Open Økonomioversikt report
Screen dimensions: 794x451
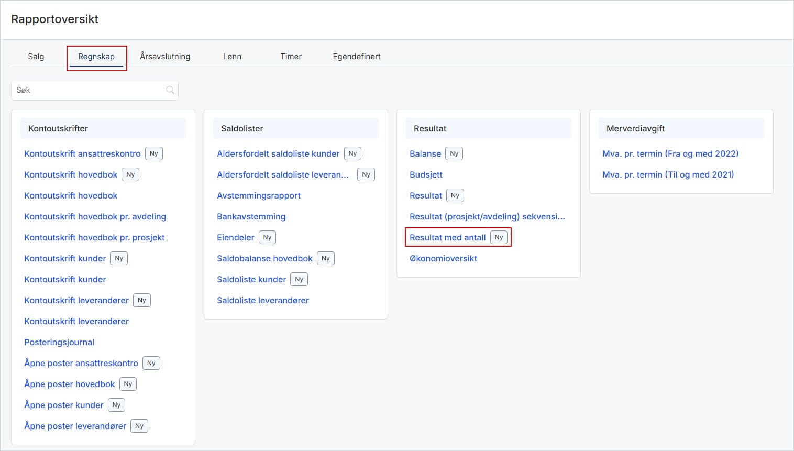click(x=443, y=258)
